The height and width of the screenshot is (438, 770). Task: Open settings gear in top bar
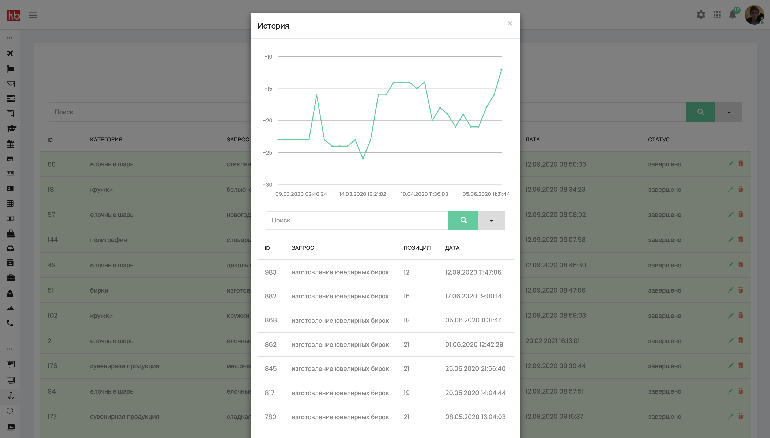(x=701, y=15)
